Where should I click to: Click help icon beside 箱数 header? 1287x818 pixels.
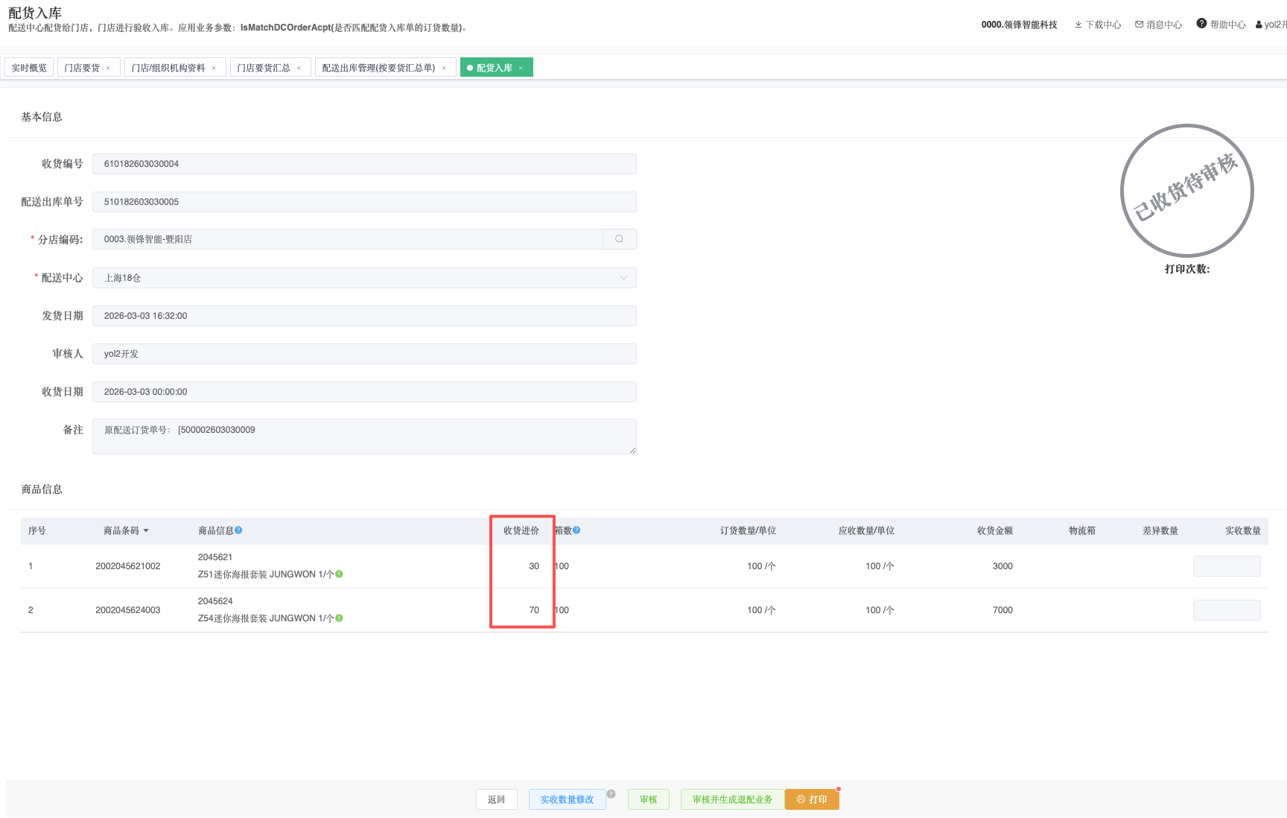(576, 530)
